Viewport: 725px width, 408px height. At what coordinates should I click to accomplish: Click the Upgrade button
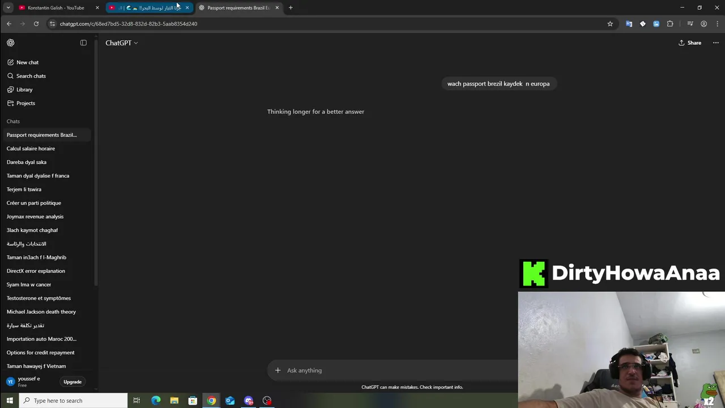tap(72, 382)
